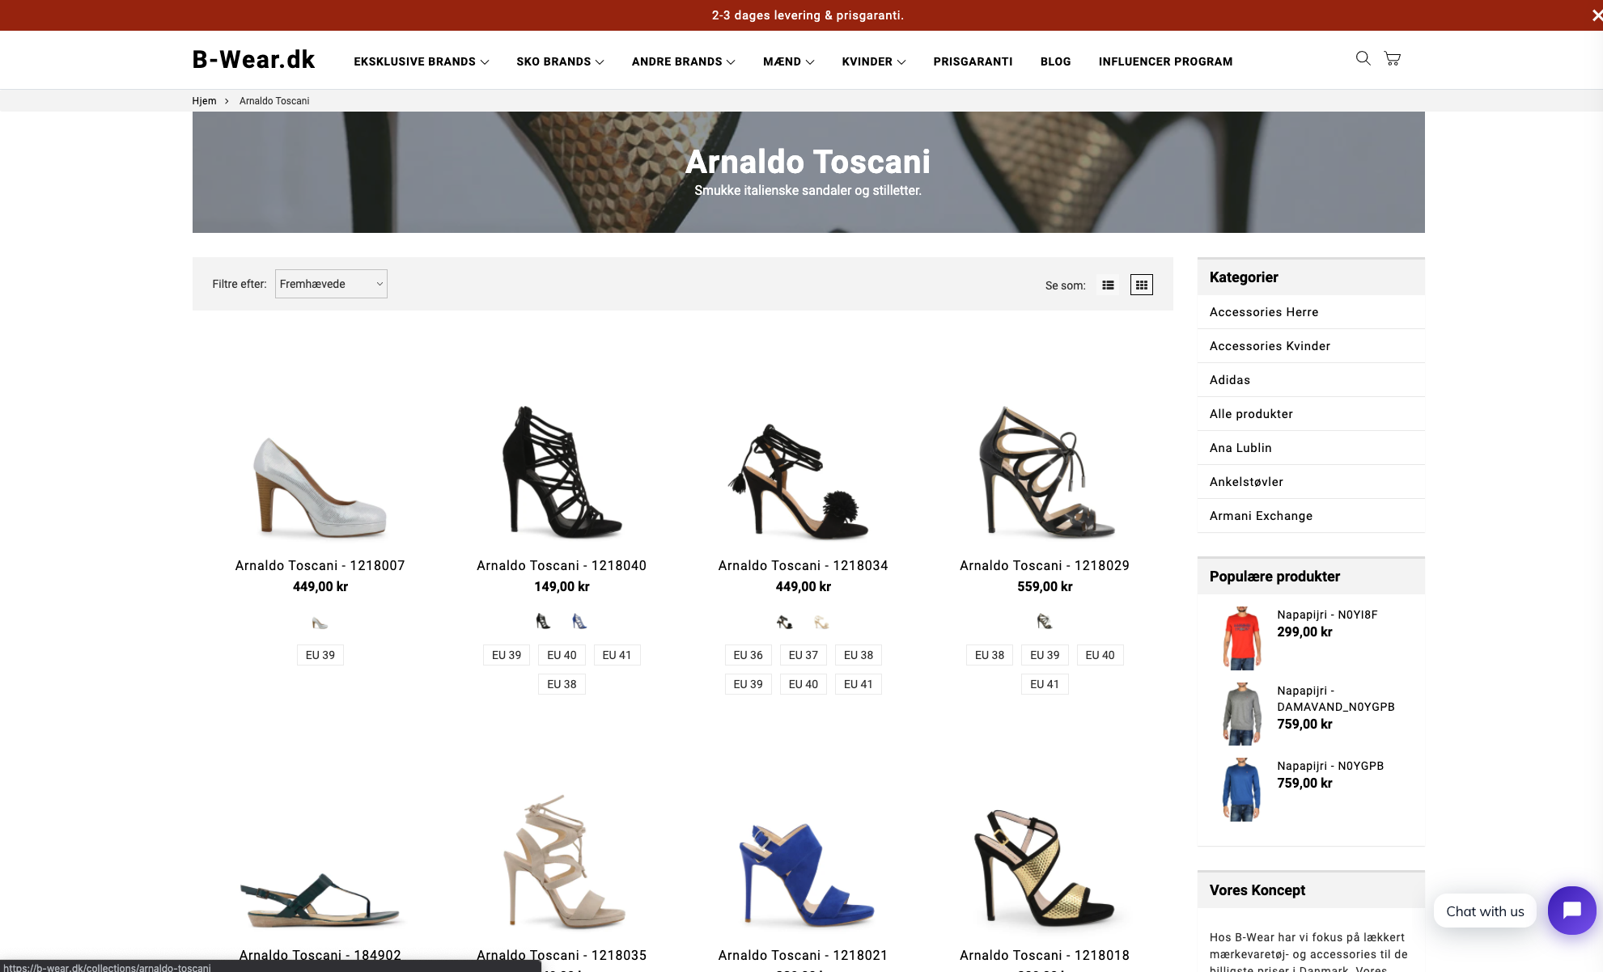This screenshot has width=1603, height=972.
Task: Go to the Blog page
Action: [x=1055, y=61]
